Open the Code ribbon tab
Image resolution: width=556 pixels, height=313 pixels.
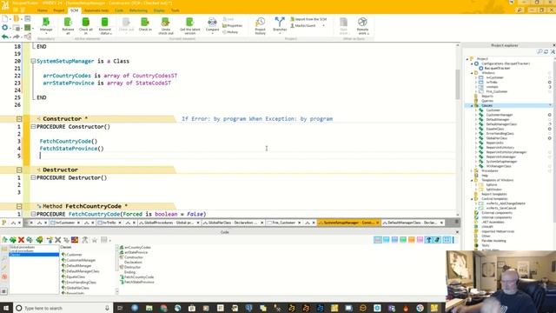click(x=119, y=10)
